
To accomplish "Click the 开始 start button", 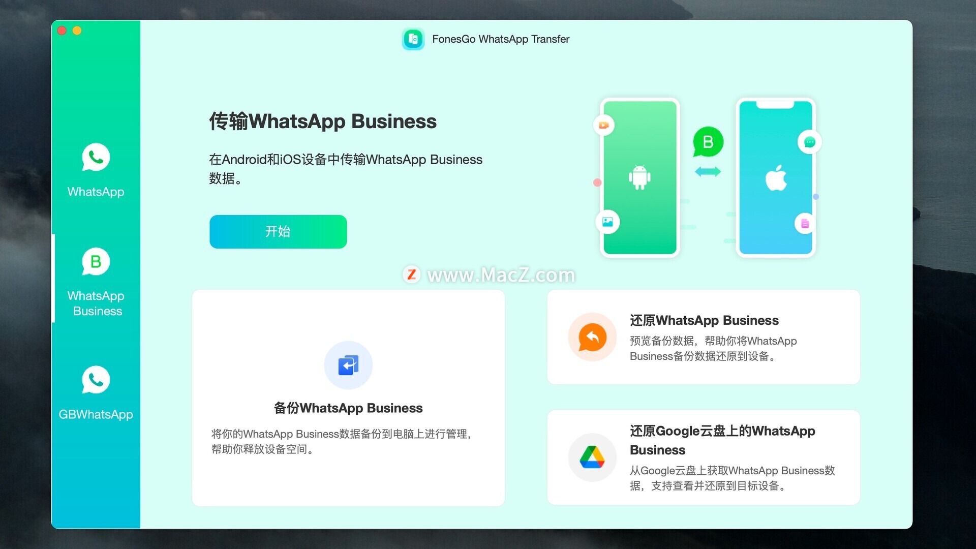I will [278, 232].
